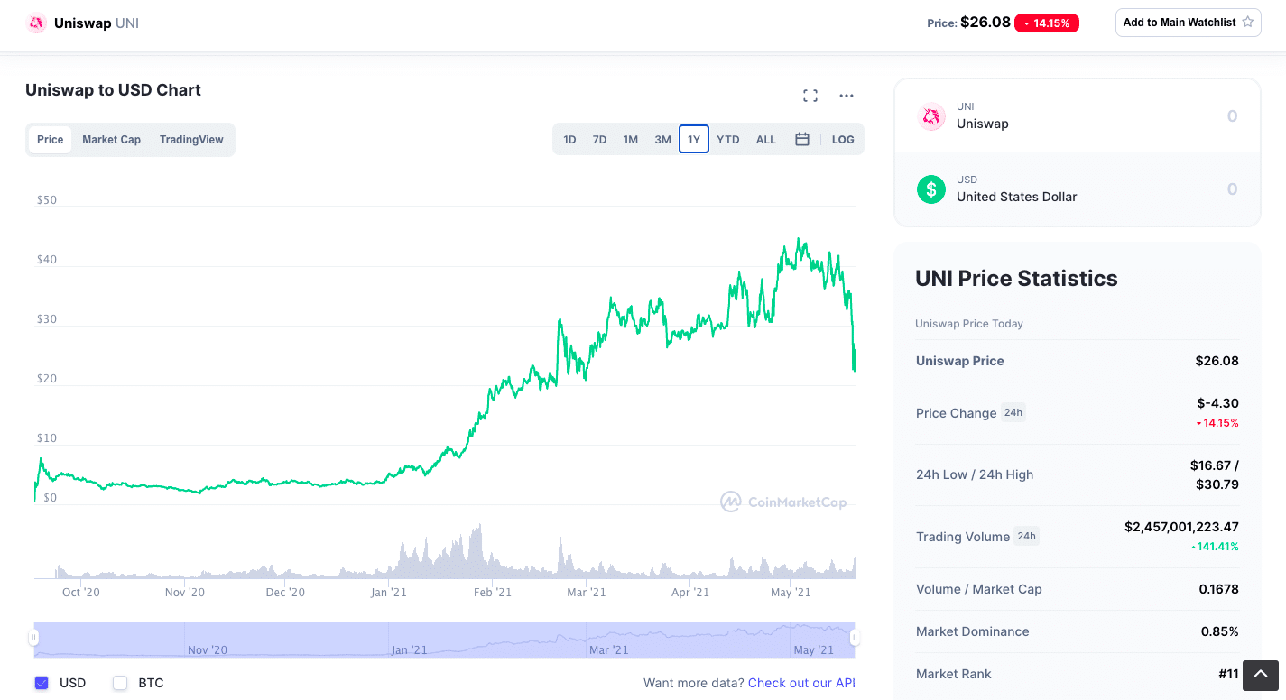Open the 24h dropdown beside Trading Volume
This screenshot has height=700, width=1286.
pyautogui.click(x=1026, y=536)
